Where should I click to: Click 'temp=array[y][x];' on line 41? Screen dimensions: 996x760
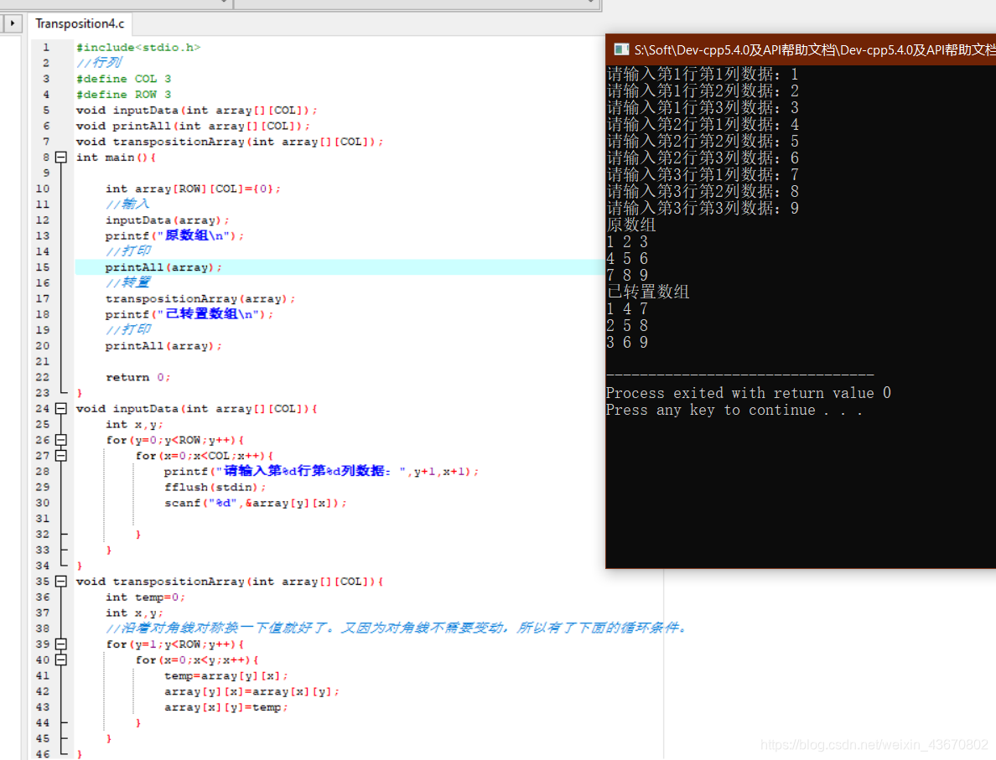(226, 675)
